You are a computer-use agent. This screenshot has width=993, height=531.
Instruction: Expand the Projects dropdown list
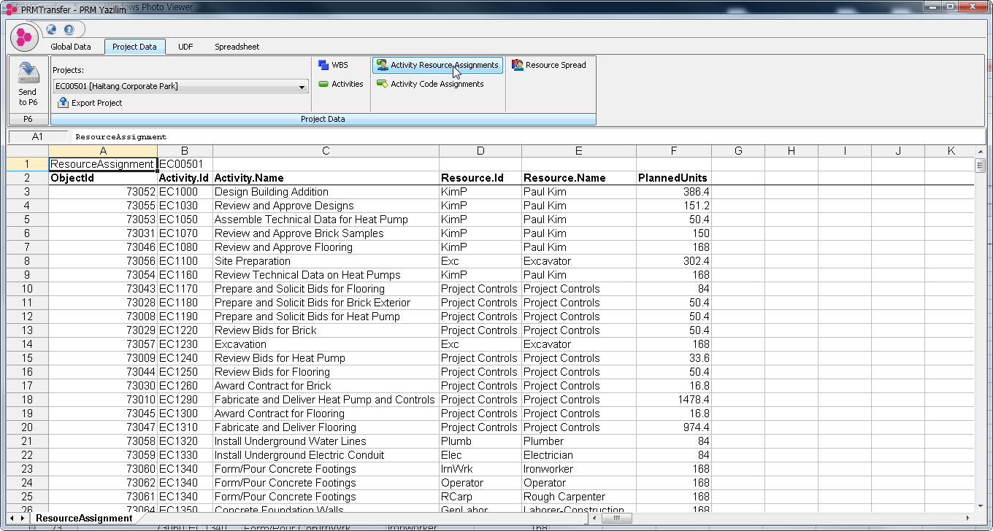coord(302,87)
